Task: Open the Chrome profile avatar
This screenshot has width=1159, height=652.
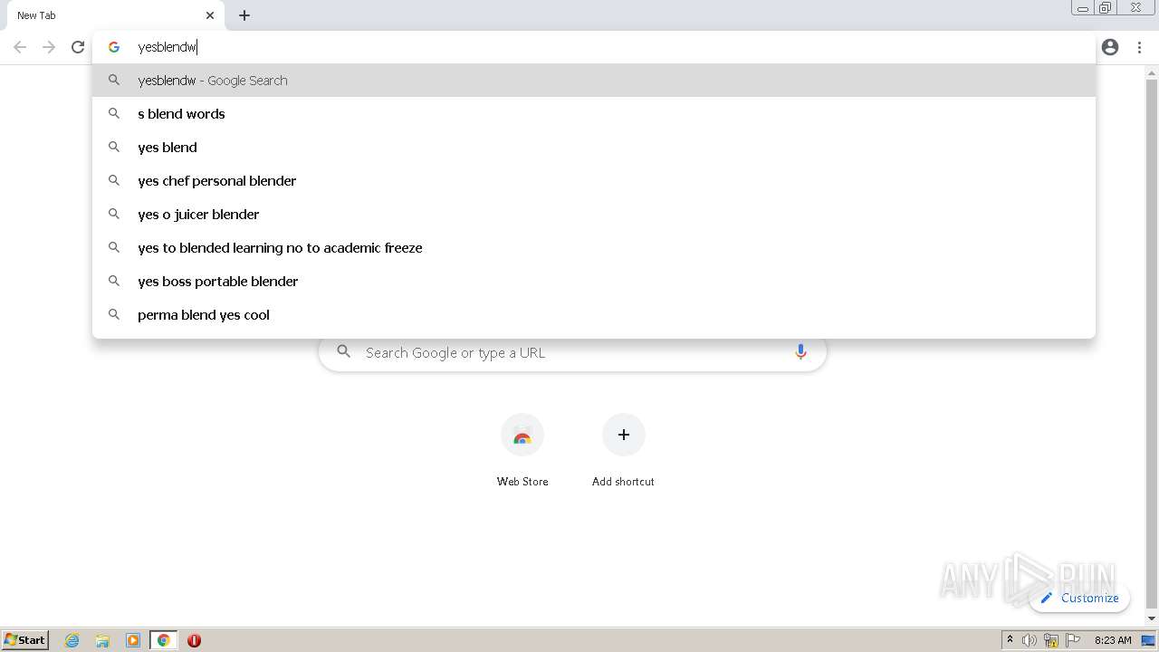Action: 1110,47
